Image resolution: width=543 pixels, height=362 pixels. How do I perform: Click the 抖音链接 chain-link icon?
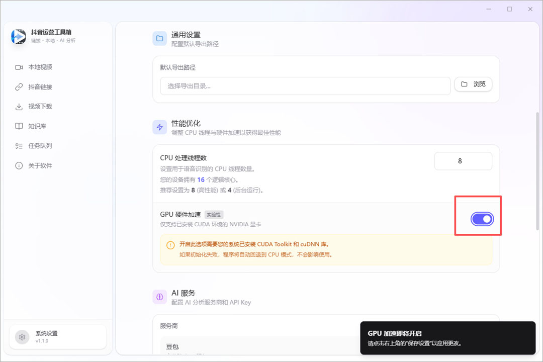pyautogui.click(x=18, y=86)
